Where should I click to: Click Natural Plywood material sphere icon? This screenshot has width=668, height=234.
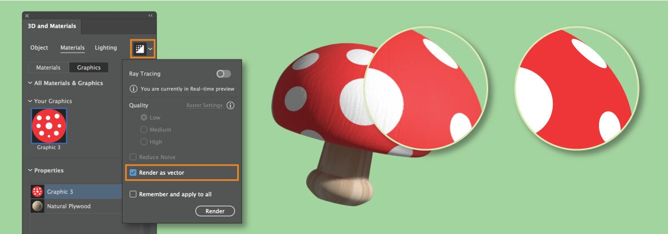(x=38, y=206)
